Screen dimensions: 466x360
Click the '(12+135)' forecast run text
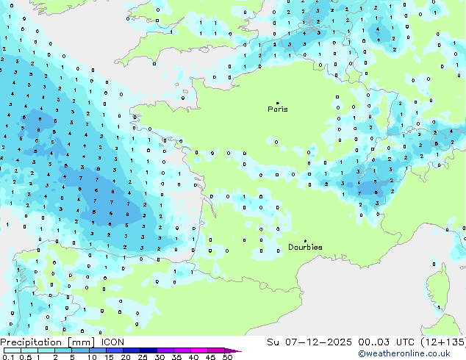tap(443, 342)
